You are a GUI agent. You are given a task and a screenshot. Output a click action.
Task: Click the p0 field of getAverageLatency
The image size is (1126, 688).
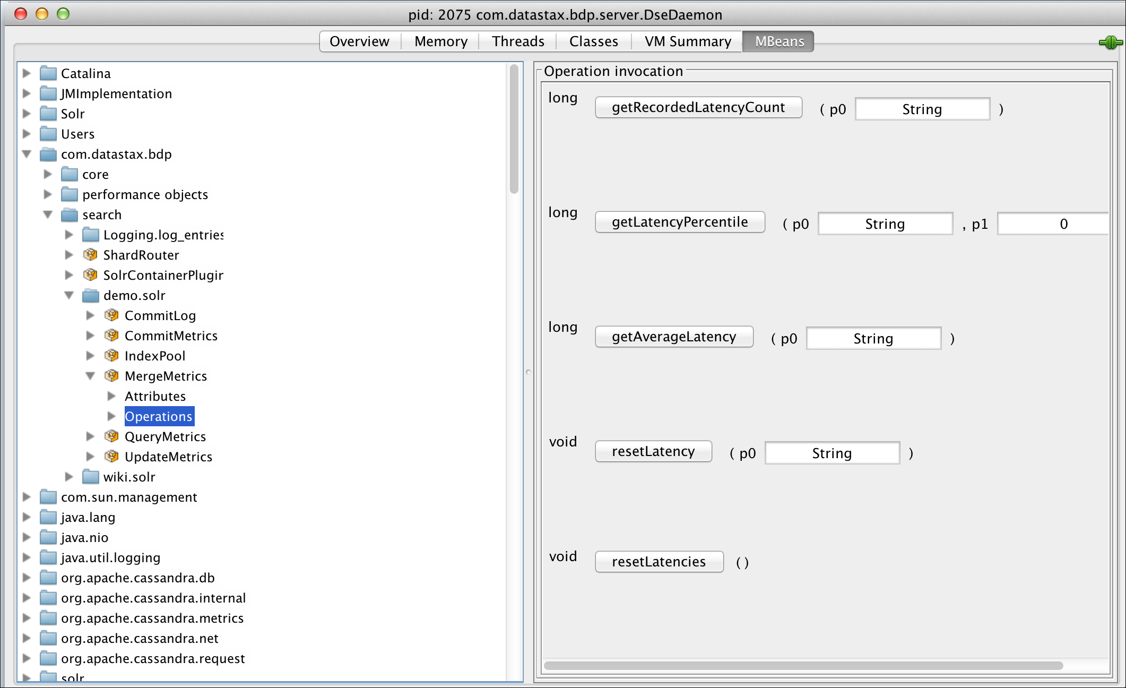[873, 338]
